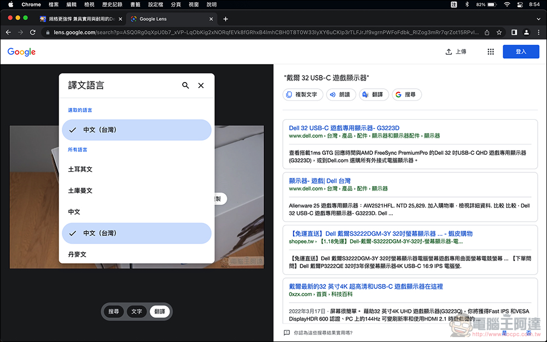
Task: Click the lens.google.com address bar
Action: pos(266,32)
